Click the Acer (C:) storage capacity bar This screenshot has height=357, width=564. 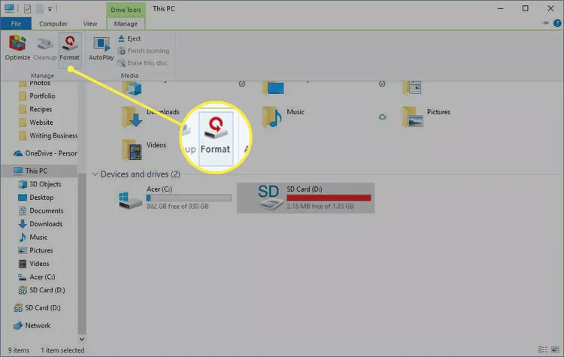point(188,198)
